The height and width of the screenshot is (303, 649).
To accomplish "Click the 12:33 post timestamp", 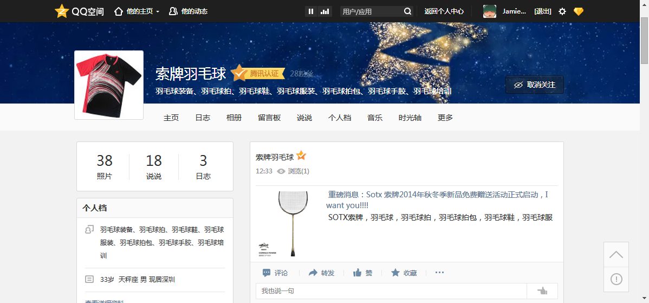I will click(x=264, y=171).
